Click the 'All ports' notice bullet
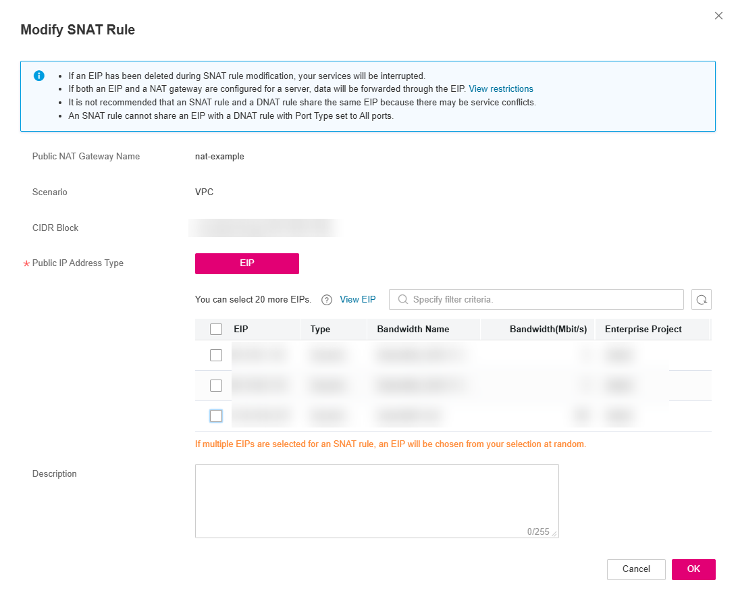 (231, 116)
